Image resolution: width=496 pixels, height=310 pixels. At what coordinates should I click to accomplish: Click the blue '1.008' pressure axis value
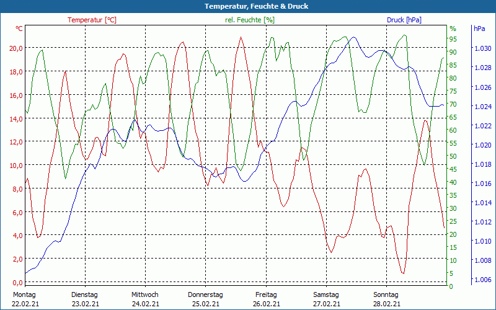click(483, 260)
